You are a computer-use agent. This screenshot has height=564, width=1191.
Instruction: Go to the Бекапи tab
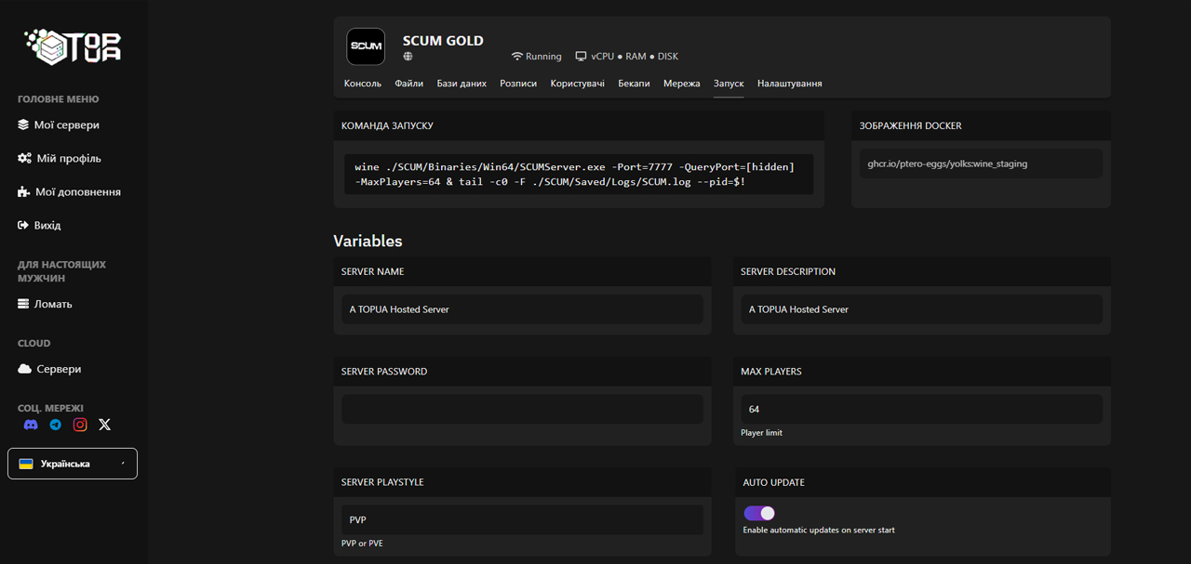pos(634,84)
